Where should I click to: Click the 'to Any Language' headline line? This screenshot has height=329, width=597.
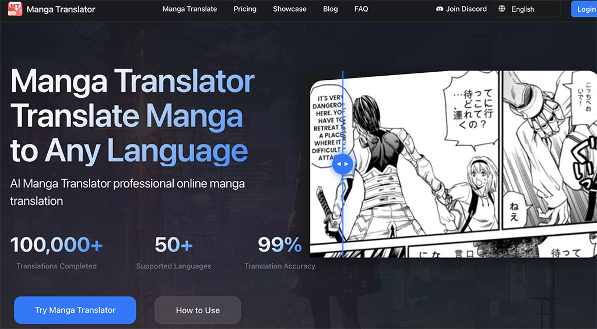pyautogui.click(x=129, y=151)
